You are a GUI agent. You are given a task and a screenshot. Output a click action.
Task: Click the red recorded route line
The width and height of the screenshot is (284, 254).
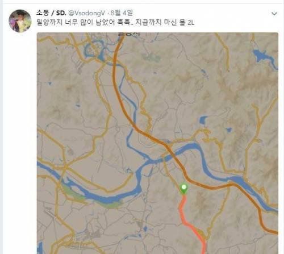[x=192, y=223]
